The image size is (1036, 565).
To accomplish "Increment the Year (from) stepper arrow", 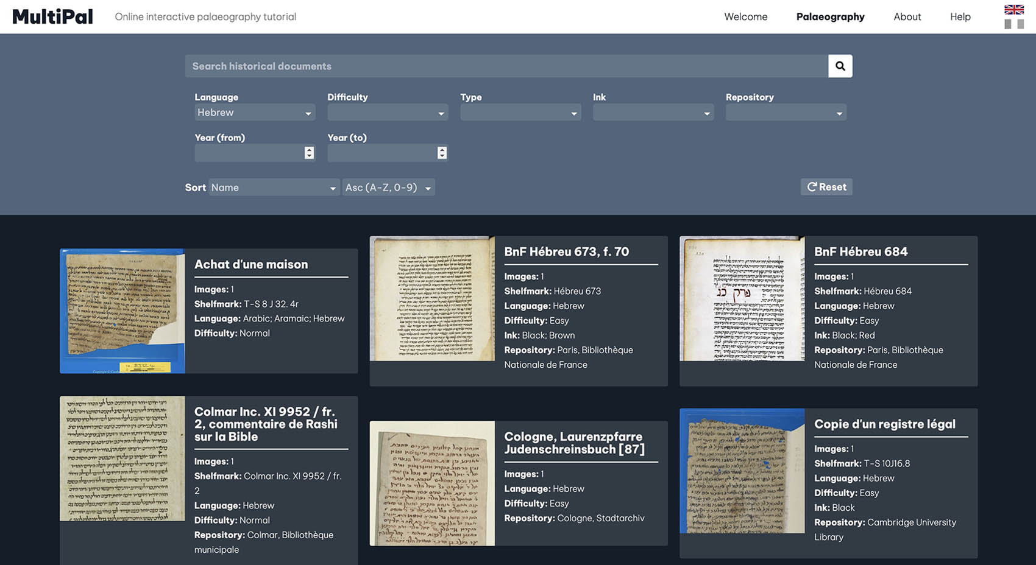I will 310,149.
